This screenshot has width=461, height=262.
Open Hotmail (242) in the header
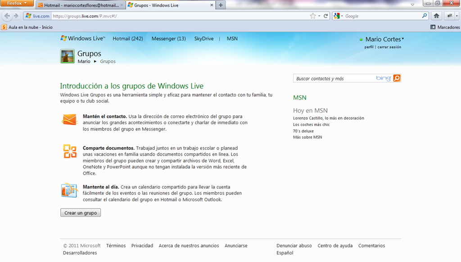[x=127, y=39]
